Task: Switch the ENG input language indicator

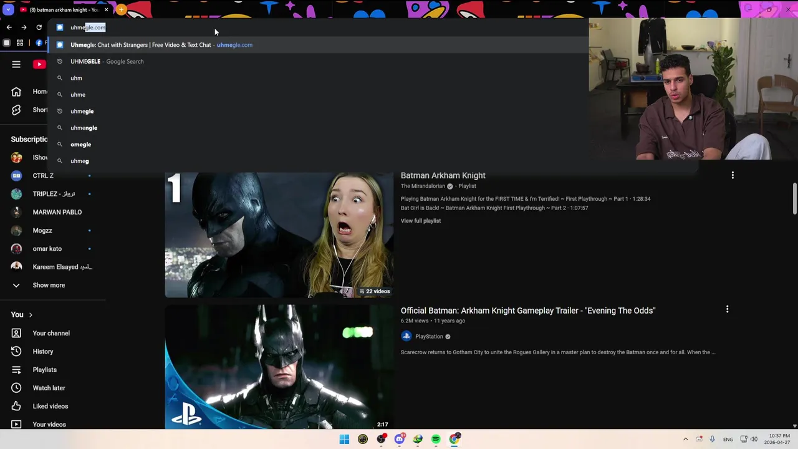Action: [x=728, y=440]
